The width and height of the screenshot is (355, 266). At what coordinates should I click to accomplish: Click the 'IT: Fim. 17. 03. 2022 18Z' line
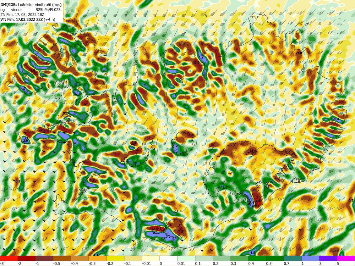point(22,15)
